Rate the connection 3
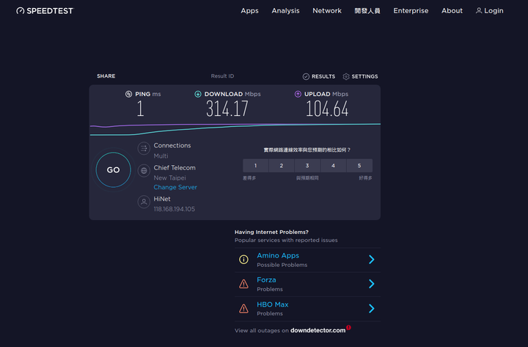 click(x=307, y=166)
